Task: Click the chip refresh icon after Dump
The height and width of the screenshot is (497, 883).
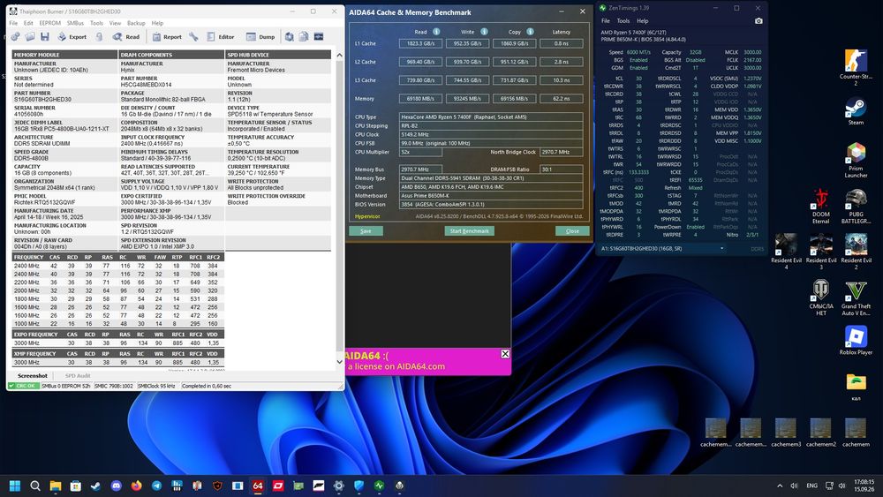Action: 289,36
